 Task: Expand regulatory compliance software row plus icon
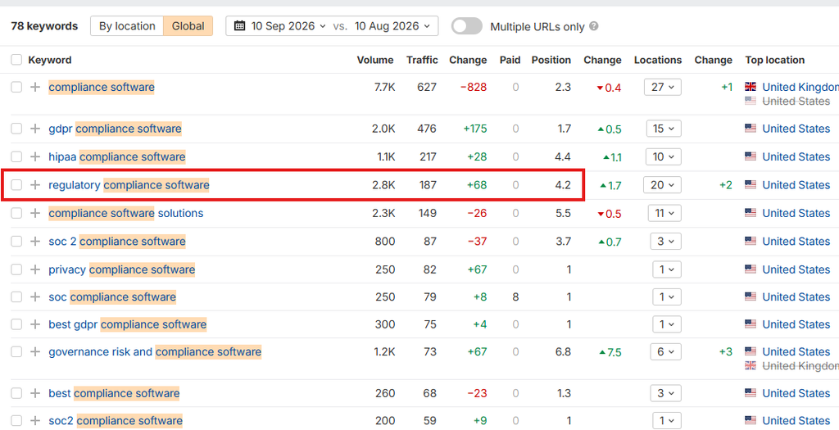pyautogui.click(x=35, y=185)
